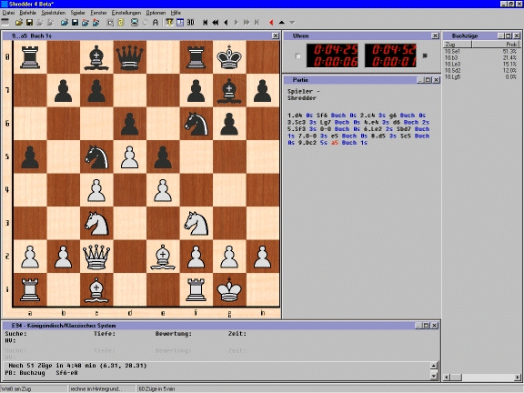
Task: Click the computer monitor toolbar icon
Action: point(135,23)
